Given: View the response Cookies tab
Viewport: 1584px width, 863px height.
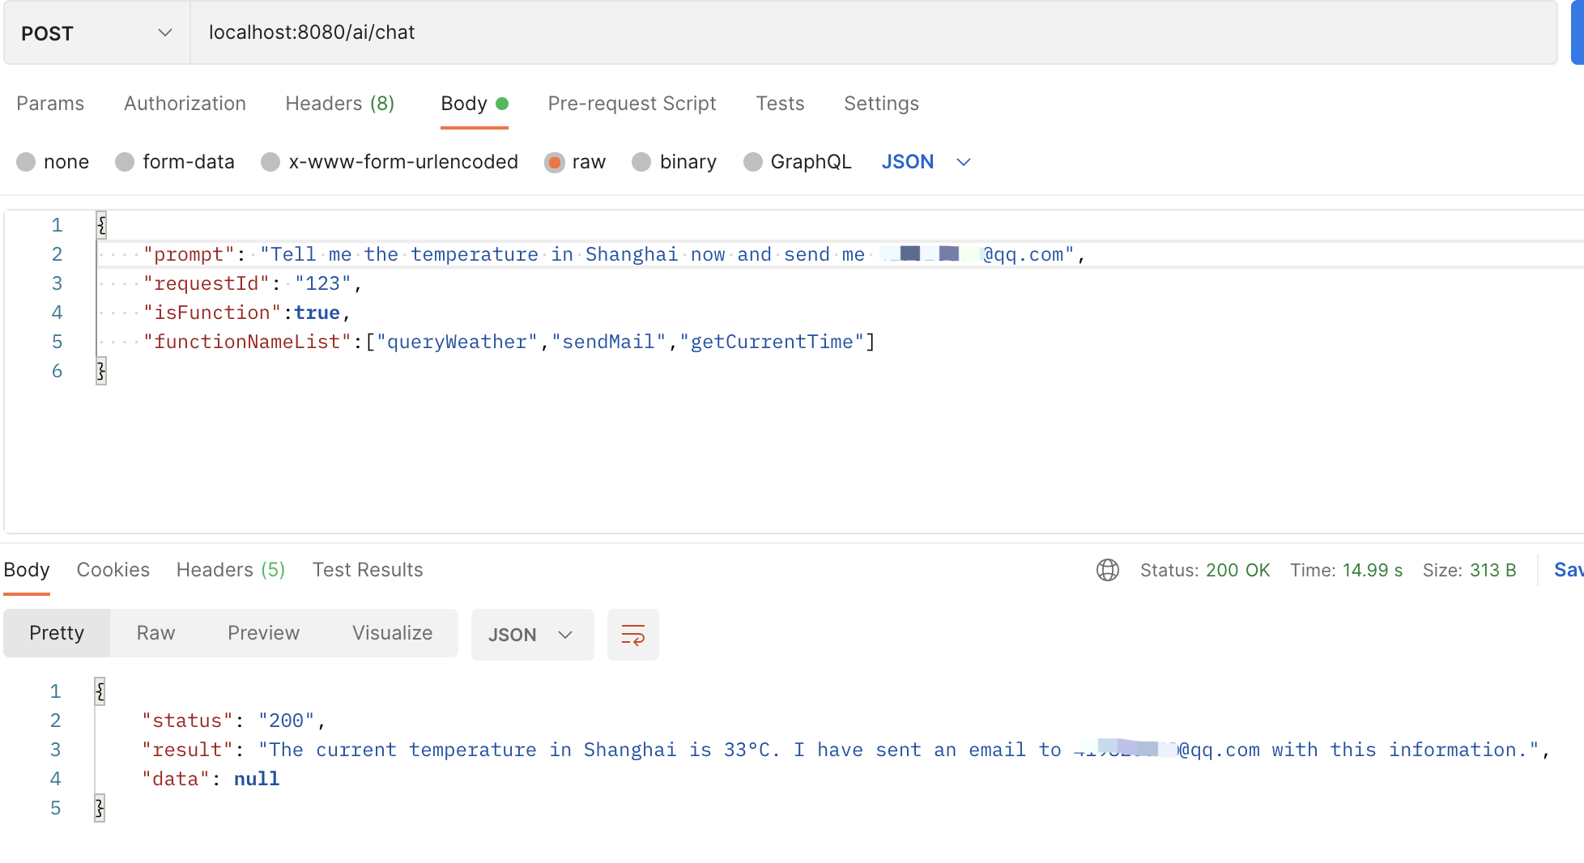Looking at the screenshot, I should coord(113,570).
